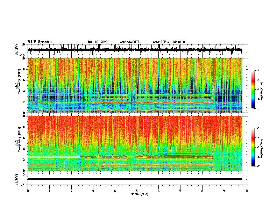Viewport: 277px width, 214px height.
Task: Click time axis tick label '4'
Action: tap(115, 191)
